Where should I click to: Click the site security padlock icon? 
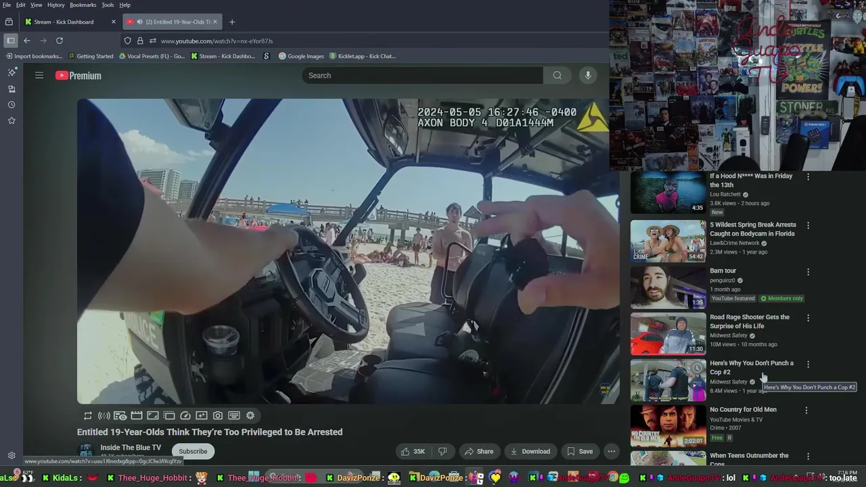(140, 41)
